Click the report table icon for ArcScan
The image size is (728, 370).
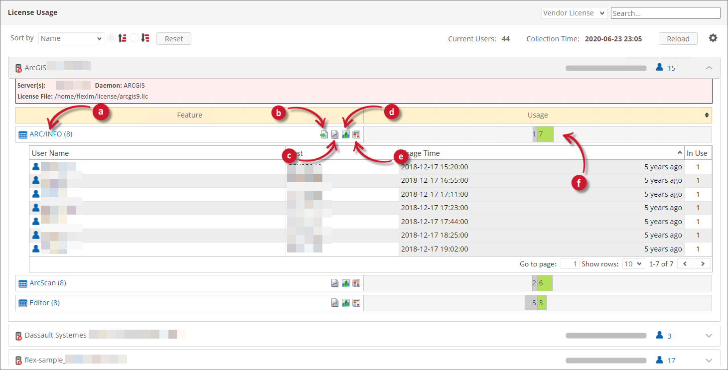click(356, 283)
